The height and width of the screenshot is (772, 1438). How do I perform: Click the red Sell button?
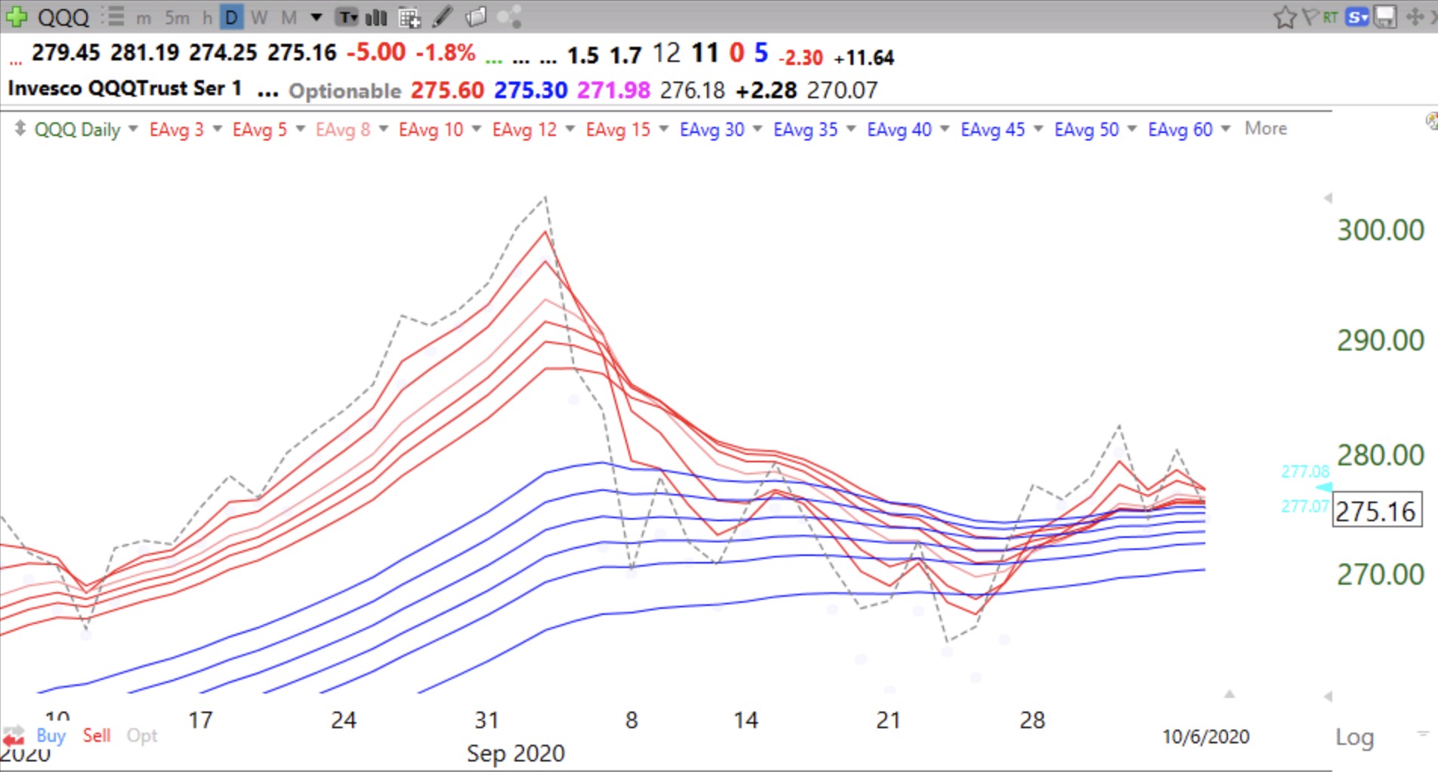(97, 735)
